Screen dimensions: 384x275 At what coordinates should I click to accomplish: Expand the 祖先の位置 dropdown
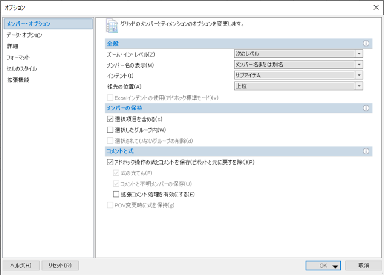pyautogui.click(x=359, y=86)
